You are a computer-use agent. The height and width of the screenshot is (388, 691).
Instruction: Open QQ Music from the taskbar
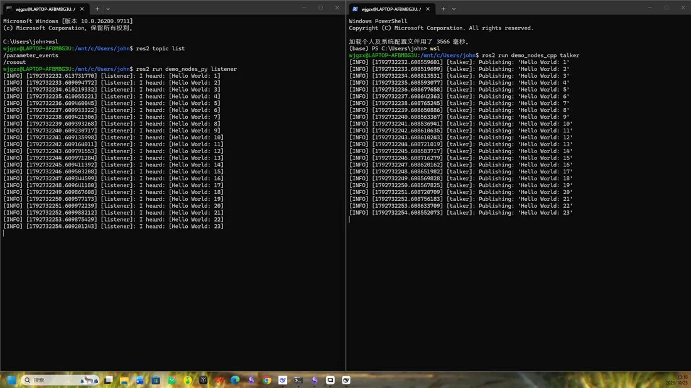click(x=187, y=380)
